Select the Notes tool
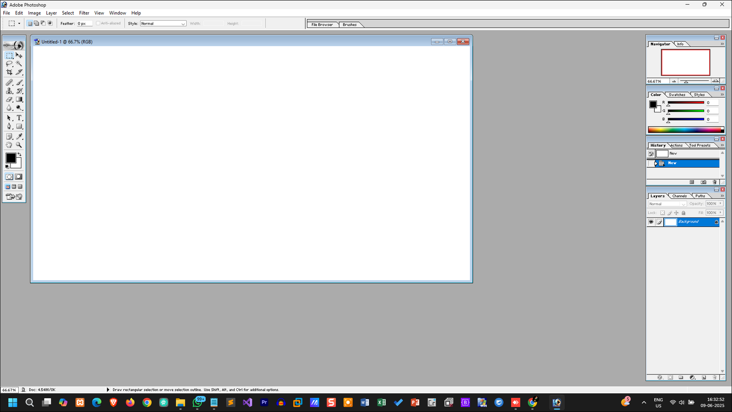Screen dimensions: 732x412 pyautogui.click(x=9, y=136)
